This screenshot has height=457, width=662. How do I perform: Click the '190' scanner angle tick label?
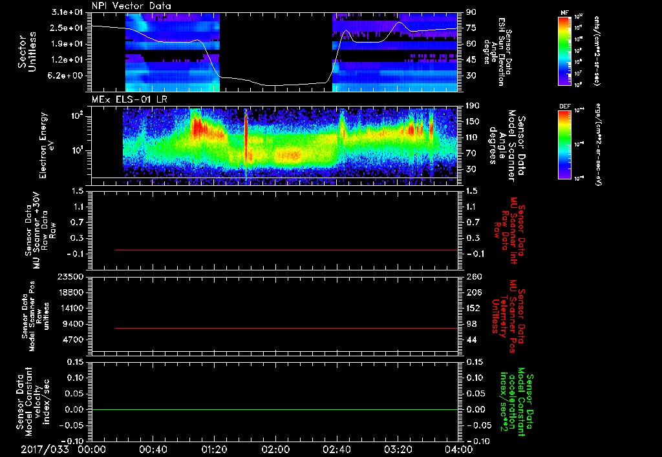pyautogui.click(x=473, y=106)
